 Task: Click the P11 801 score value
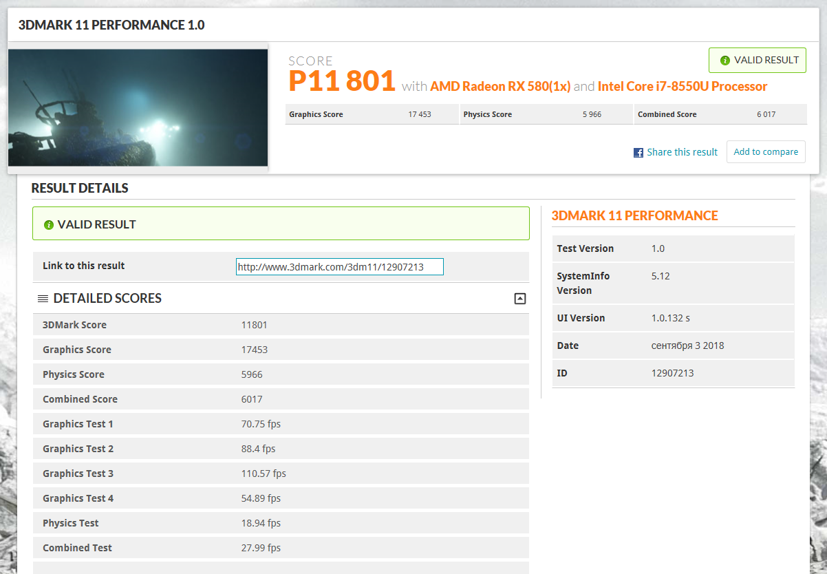342,82
